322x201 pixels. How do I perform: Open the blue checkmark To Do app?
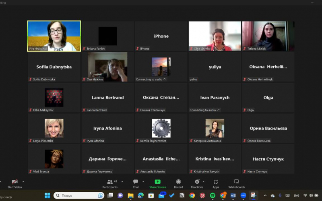172,195
